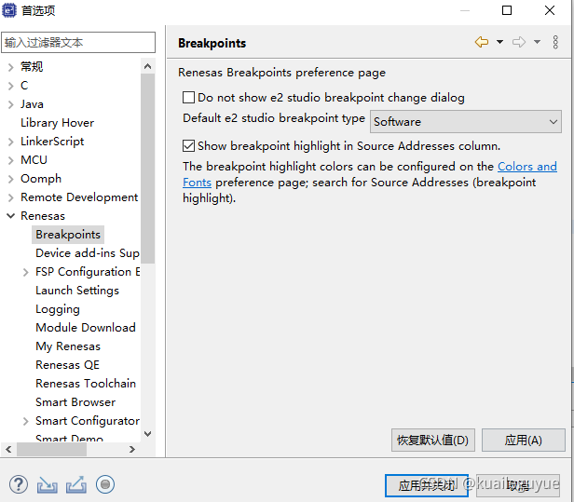Expand the Oomph tree node
Screen dimensions: 574x502
pyautogui.click(x=10, y=179)
